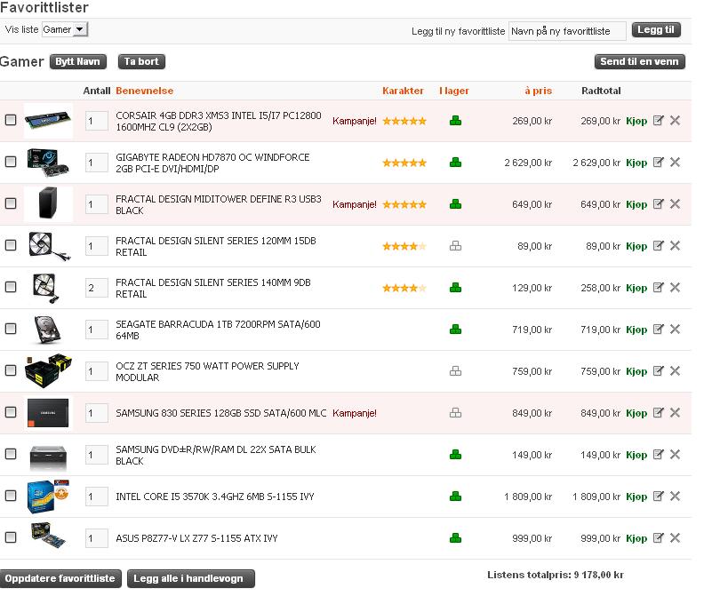Check the box for Corsair 4GB DDR3
The height and width of the screenshot is (604, 712).
click(11, 120)
